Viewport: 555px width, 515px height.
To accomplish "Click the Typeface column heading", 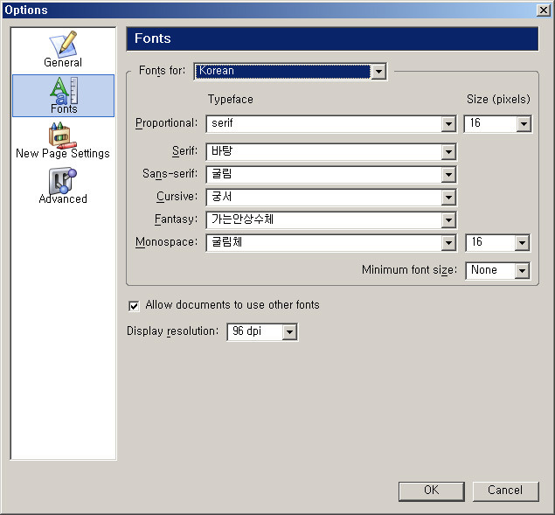I will click(230, 99).
